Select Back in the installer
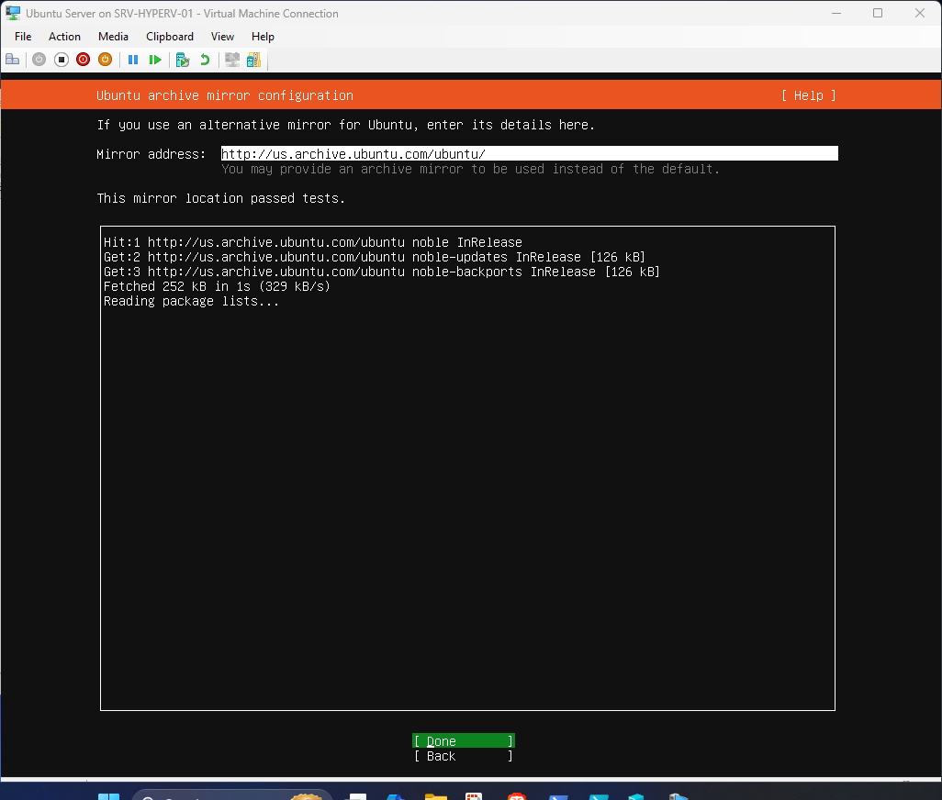This screenshot has height=800, width=942. coord(463,756)
